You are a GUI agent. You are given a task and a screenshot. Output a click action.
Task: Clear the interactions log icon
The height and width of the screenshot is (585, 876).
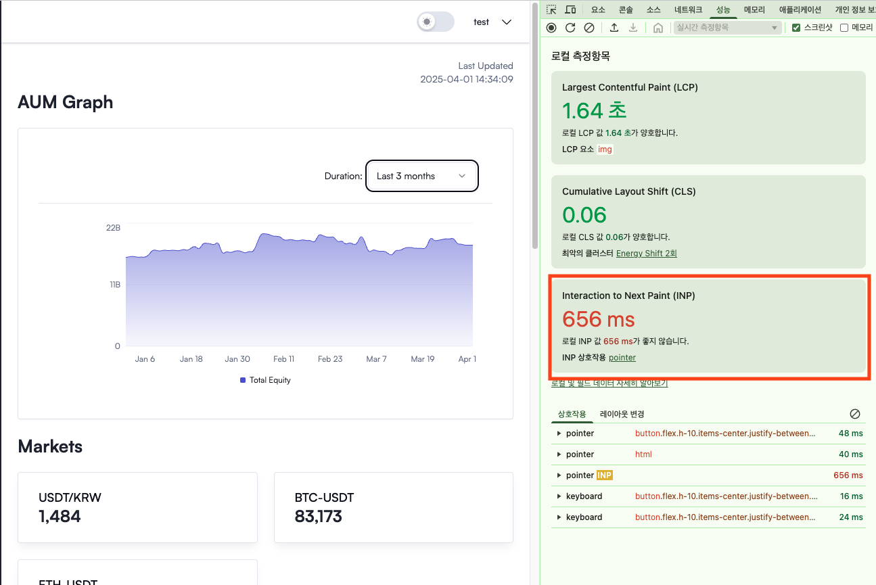click(x=855, y=414)
